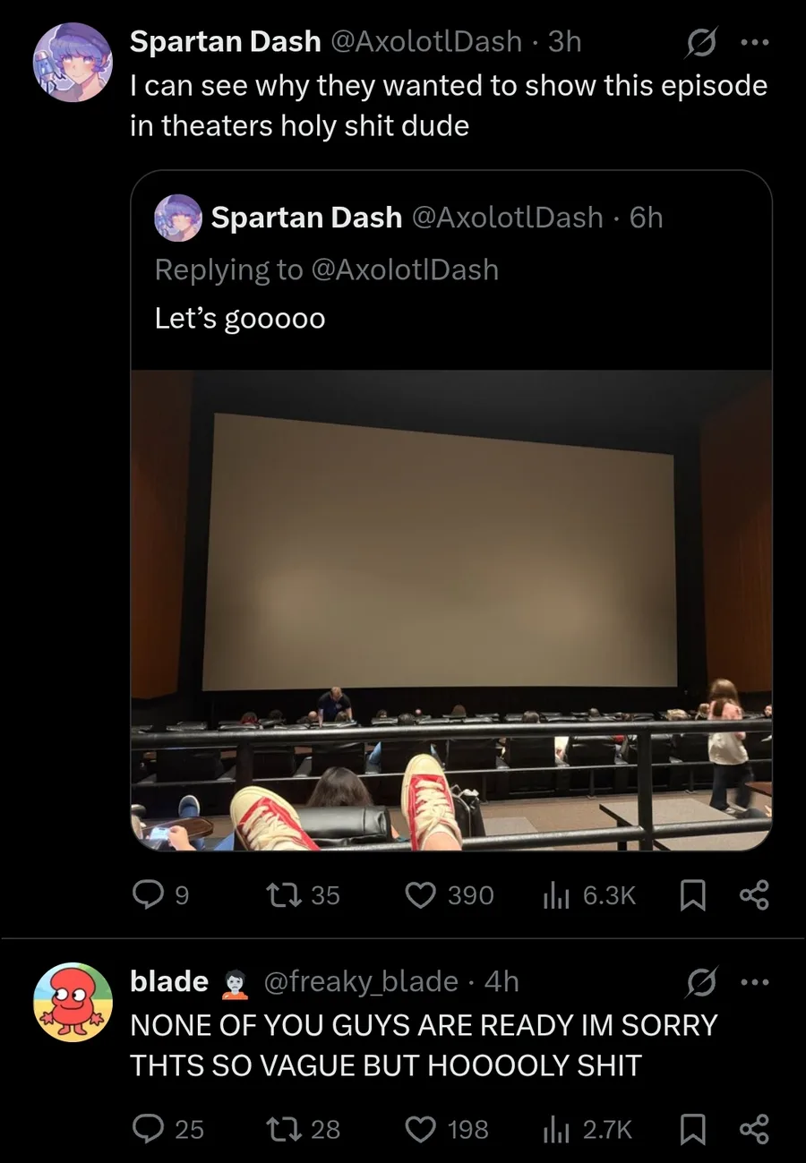Open more options on Spartan Dash's tweet
The image size is (806, 1163).
753,41
